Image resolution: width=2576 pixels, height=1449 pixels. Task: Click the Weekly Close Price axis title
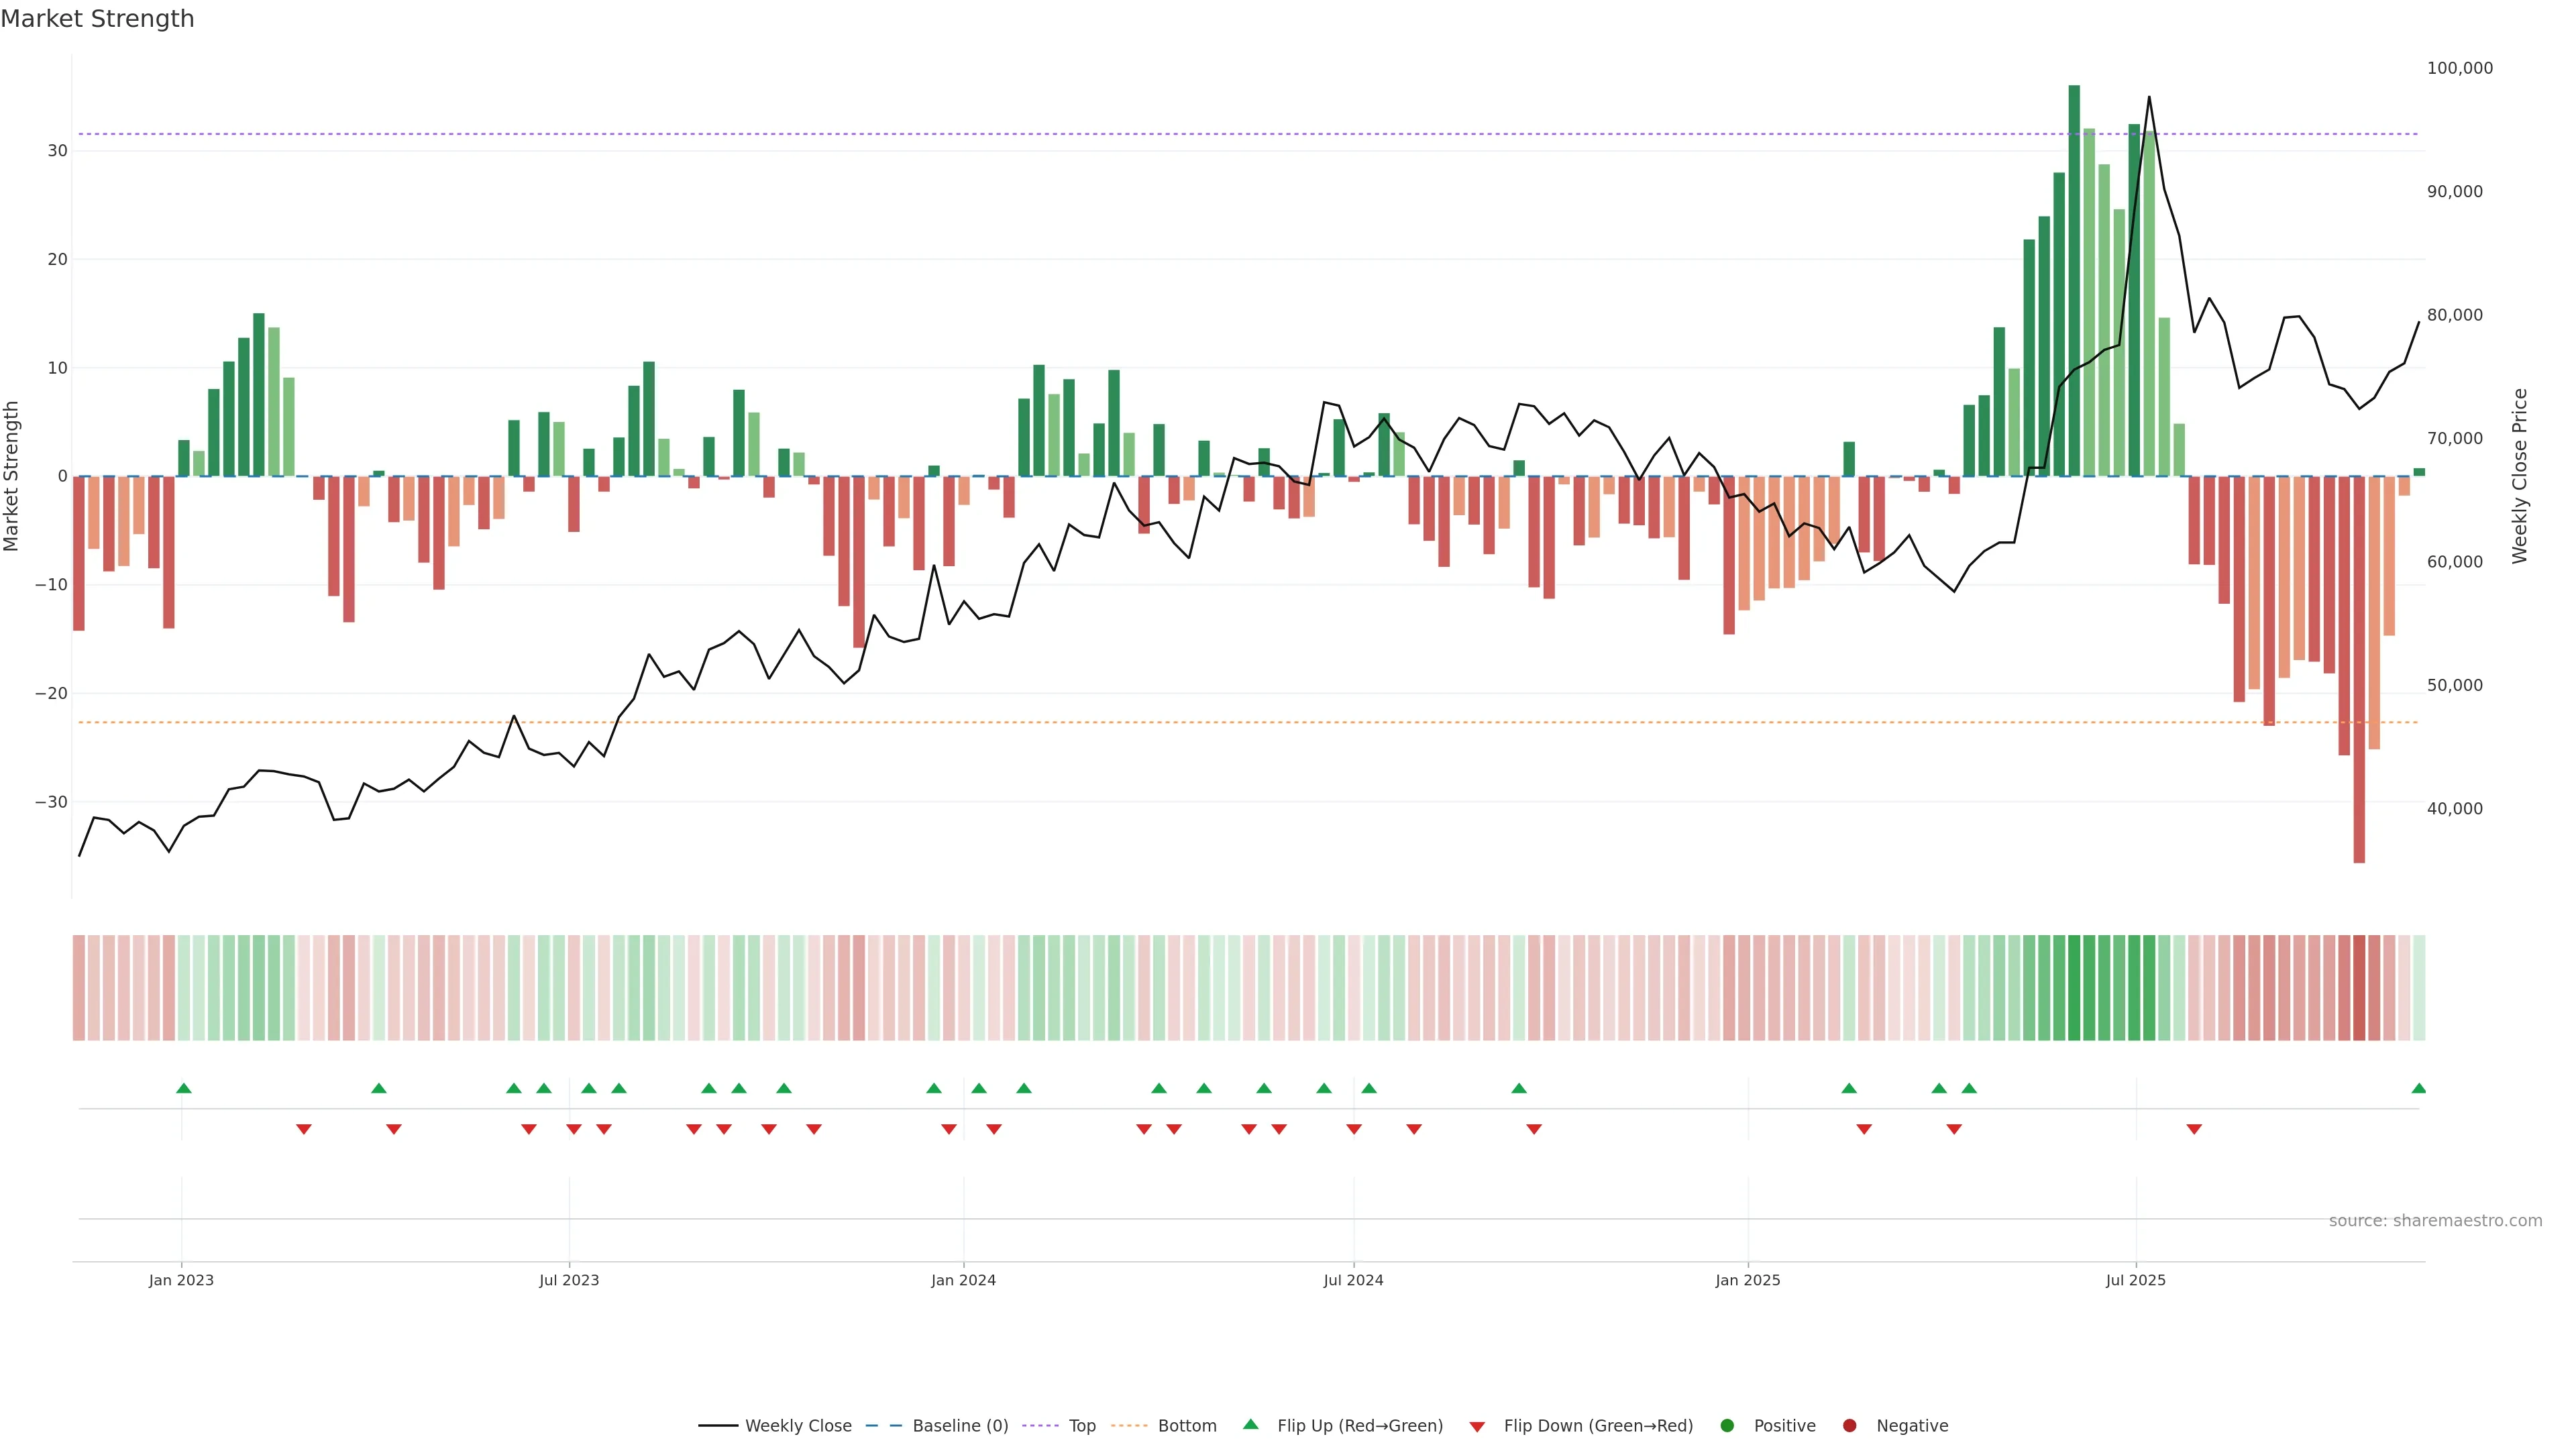click(x=2519, y=476)
